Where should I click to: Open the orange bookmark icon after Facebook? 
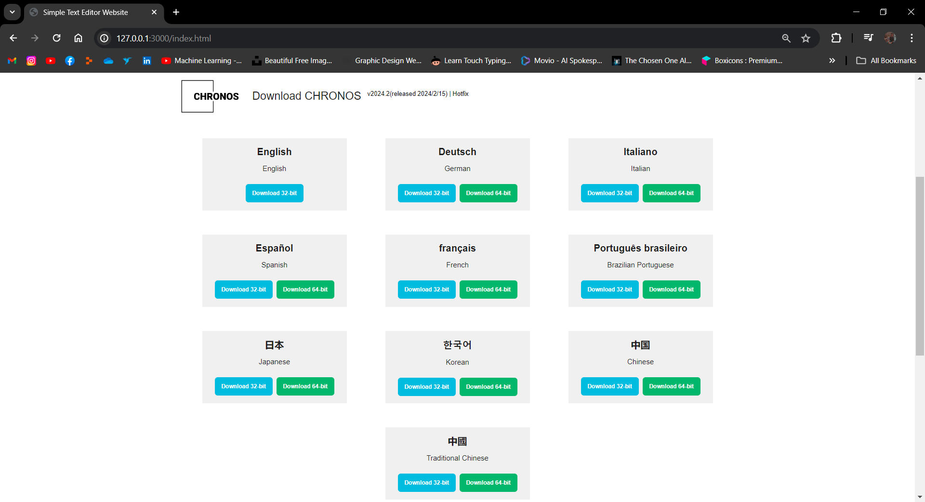tap(89, 61)
